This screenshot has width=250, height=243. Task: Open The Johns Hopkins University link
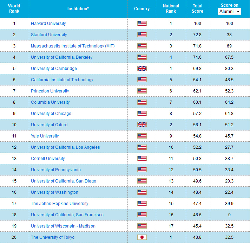point(59,204)
